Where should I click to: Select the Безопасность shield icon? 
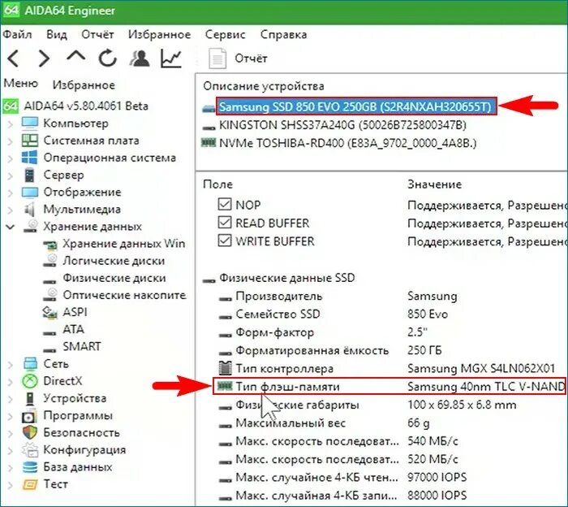[x=30, y=432]
